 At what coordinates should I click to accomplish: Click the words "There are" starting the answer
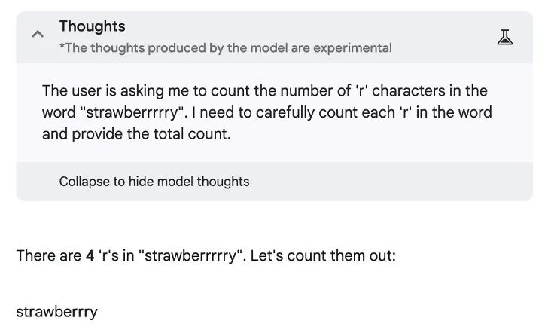pos(49,255)
